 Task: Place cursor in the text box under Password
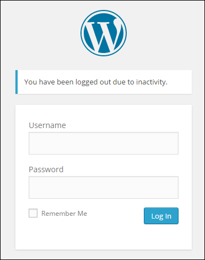coord(104,187)
